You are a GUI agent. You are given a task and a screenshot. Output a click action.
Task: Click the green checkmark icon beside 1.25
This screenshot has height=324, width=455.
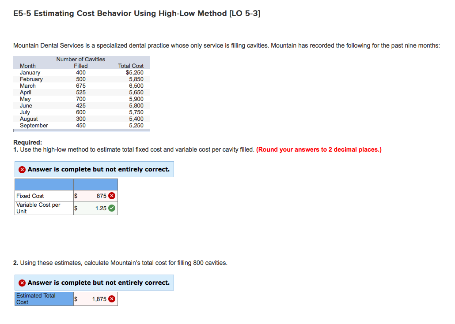coord(112,208)
